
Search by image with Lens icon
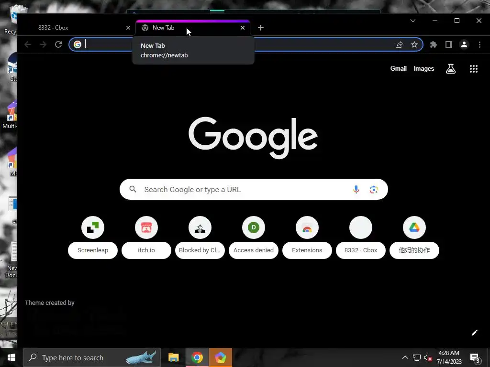374,189
